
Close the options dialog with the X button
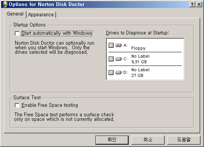[x=199, y=5]
